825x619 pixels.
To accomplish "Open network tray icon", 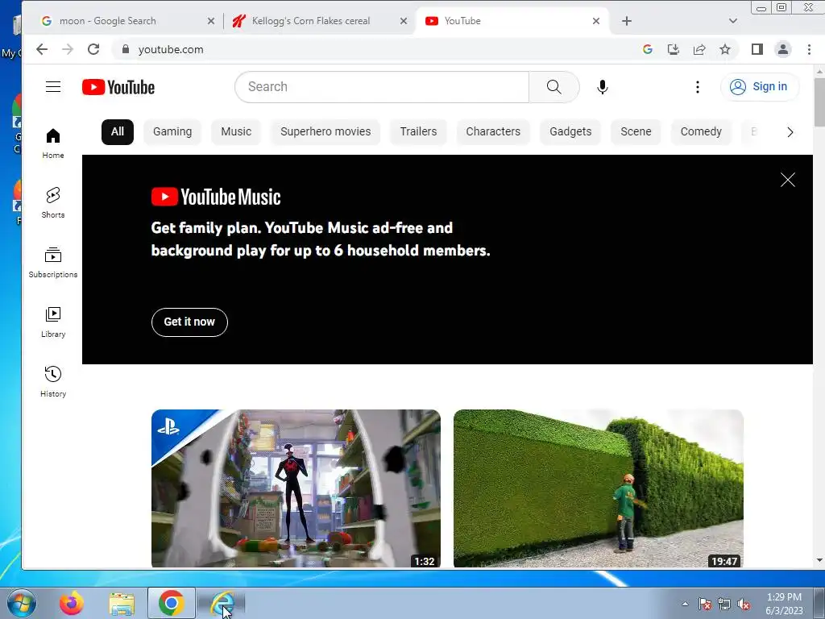I will pos(724,604).
